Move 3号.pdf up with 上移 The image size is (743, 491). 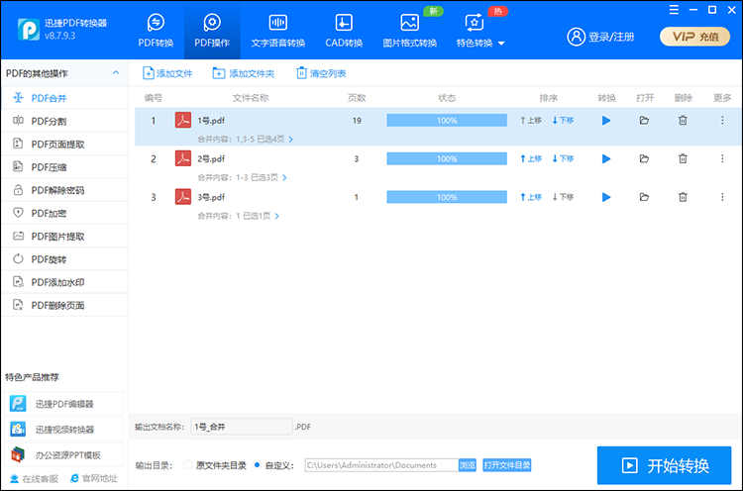click(531, 197)
